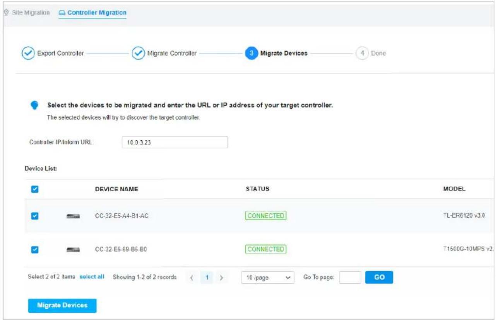Go to next page arrow
This screenshot has width=496, height=320.
221,277
